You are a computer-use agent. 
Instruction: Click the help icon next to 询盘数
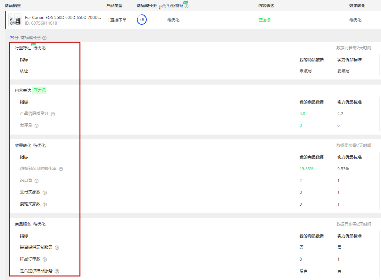[x=36, y=181]
